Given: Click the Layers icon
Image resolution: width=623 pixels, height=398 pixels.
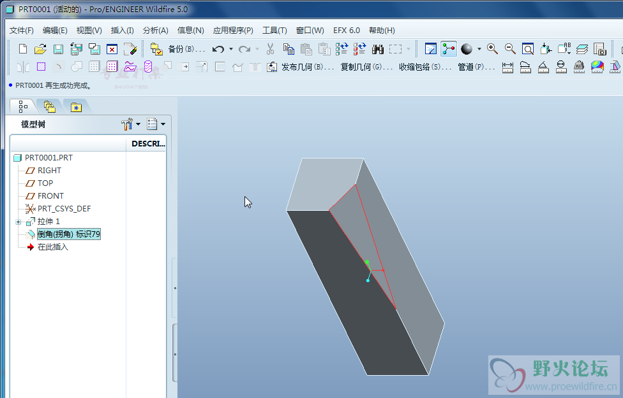Looking at the screenshot, I should 582,49.
